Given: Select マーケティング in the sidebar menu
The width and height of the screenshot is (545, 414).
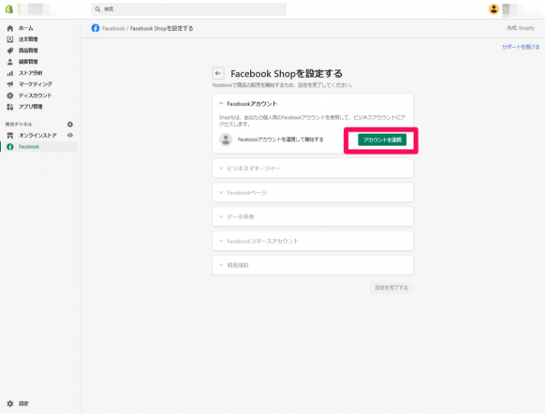Looking at the screenshot, I should point(36,84).
